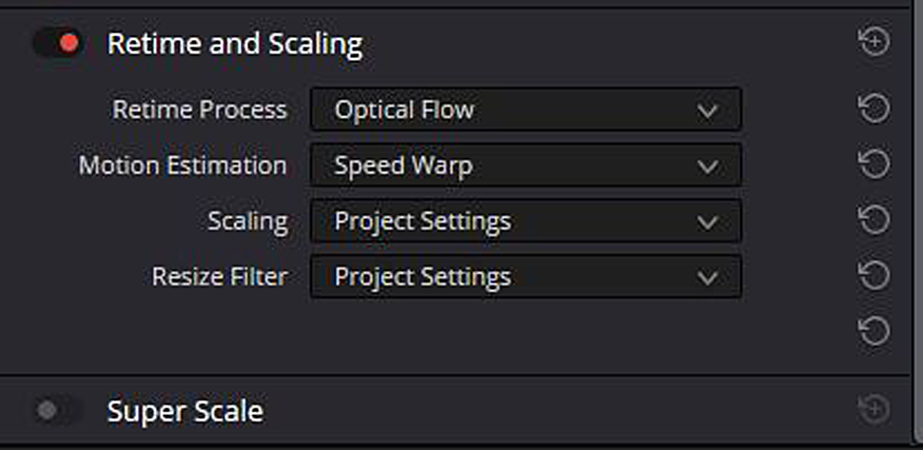Viewport: 923px width, 450px height.
Task: Reset the Retime Process setting
Action: 874,108
